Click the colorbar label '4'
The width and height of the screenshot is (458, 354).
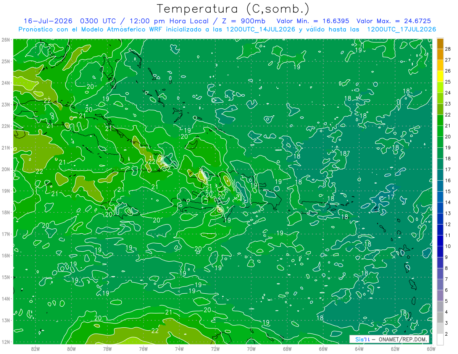coord(447,312)
